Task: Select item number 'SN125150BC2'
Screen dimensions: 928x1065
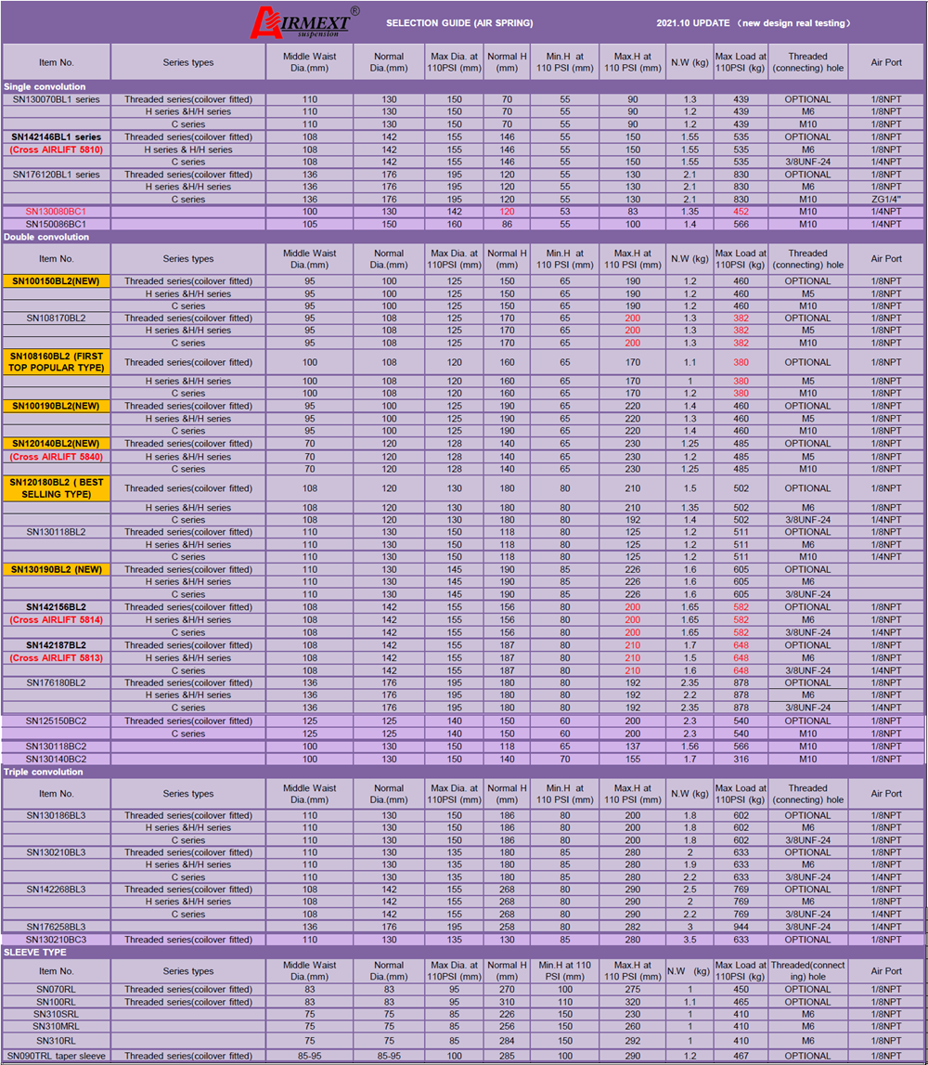Action: tap(57, 721)
